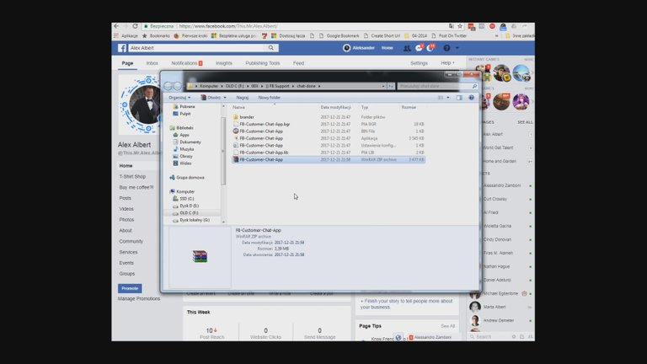
Task: Open the Facebook notifications bell icon
Action: pos(430,48)
